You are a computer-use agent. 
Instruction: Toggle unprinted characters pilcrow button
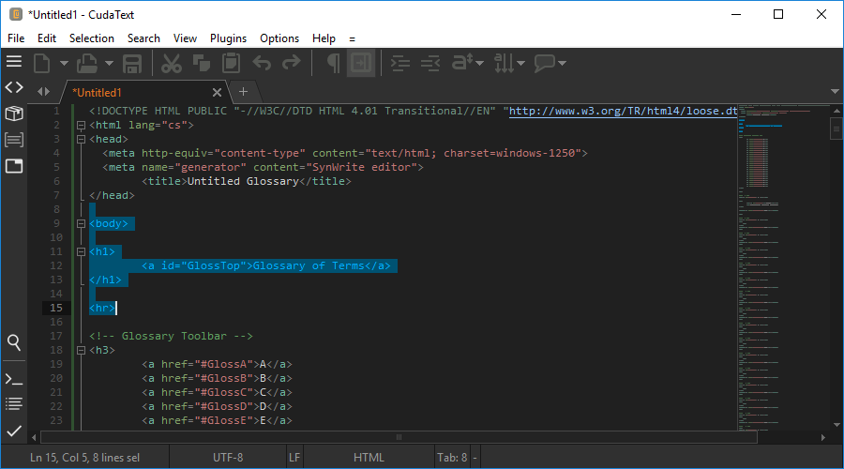(x=333, y=64)
